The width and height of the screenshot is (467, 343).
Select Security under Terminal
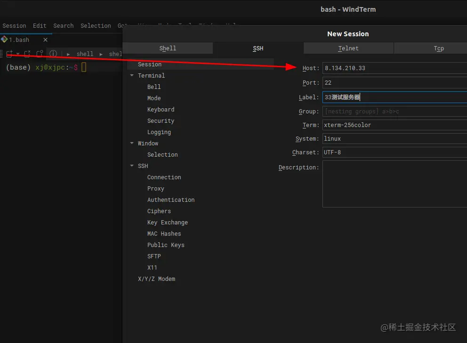pyautogui.click(x=161, y=121)
